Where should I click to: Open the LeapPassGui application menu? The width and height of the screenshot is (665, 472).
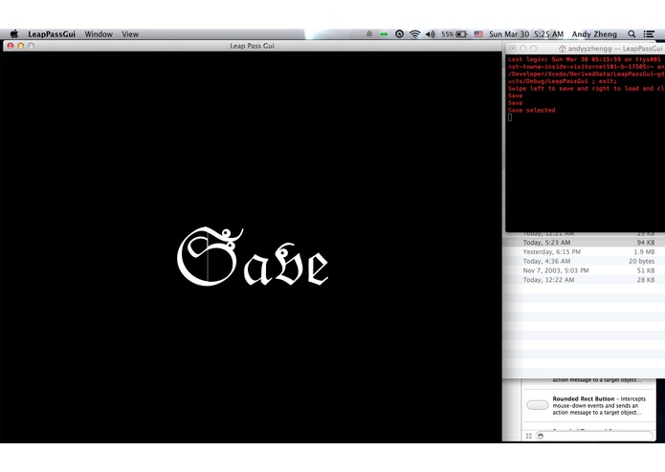(x=52, y=34)
